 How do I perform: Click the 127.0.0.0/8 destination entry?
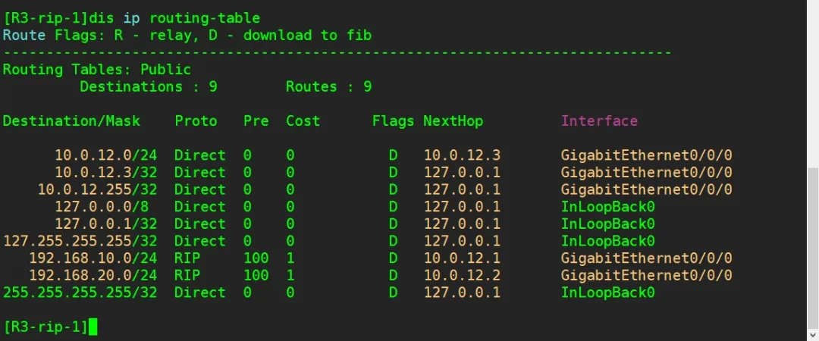click(105, 207)
